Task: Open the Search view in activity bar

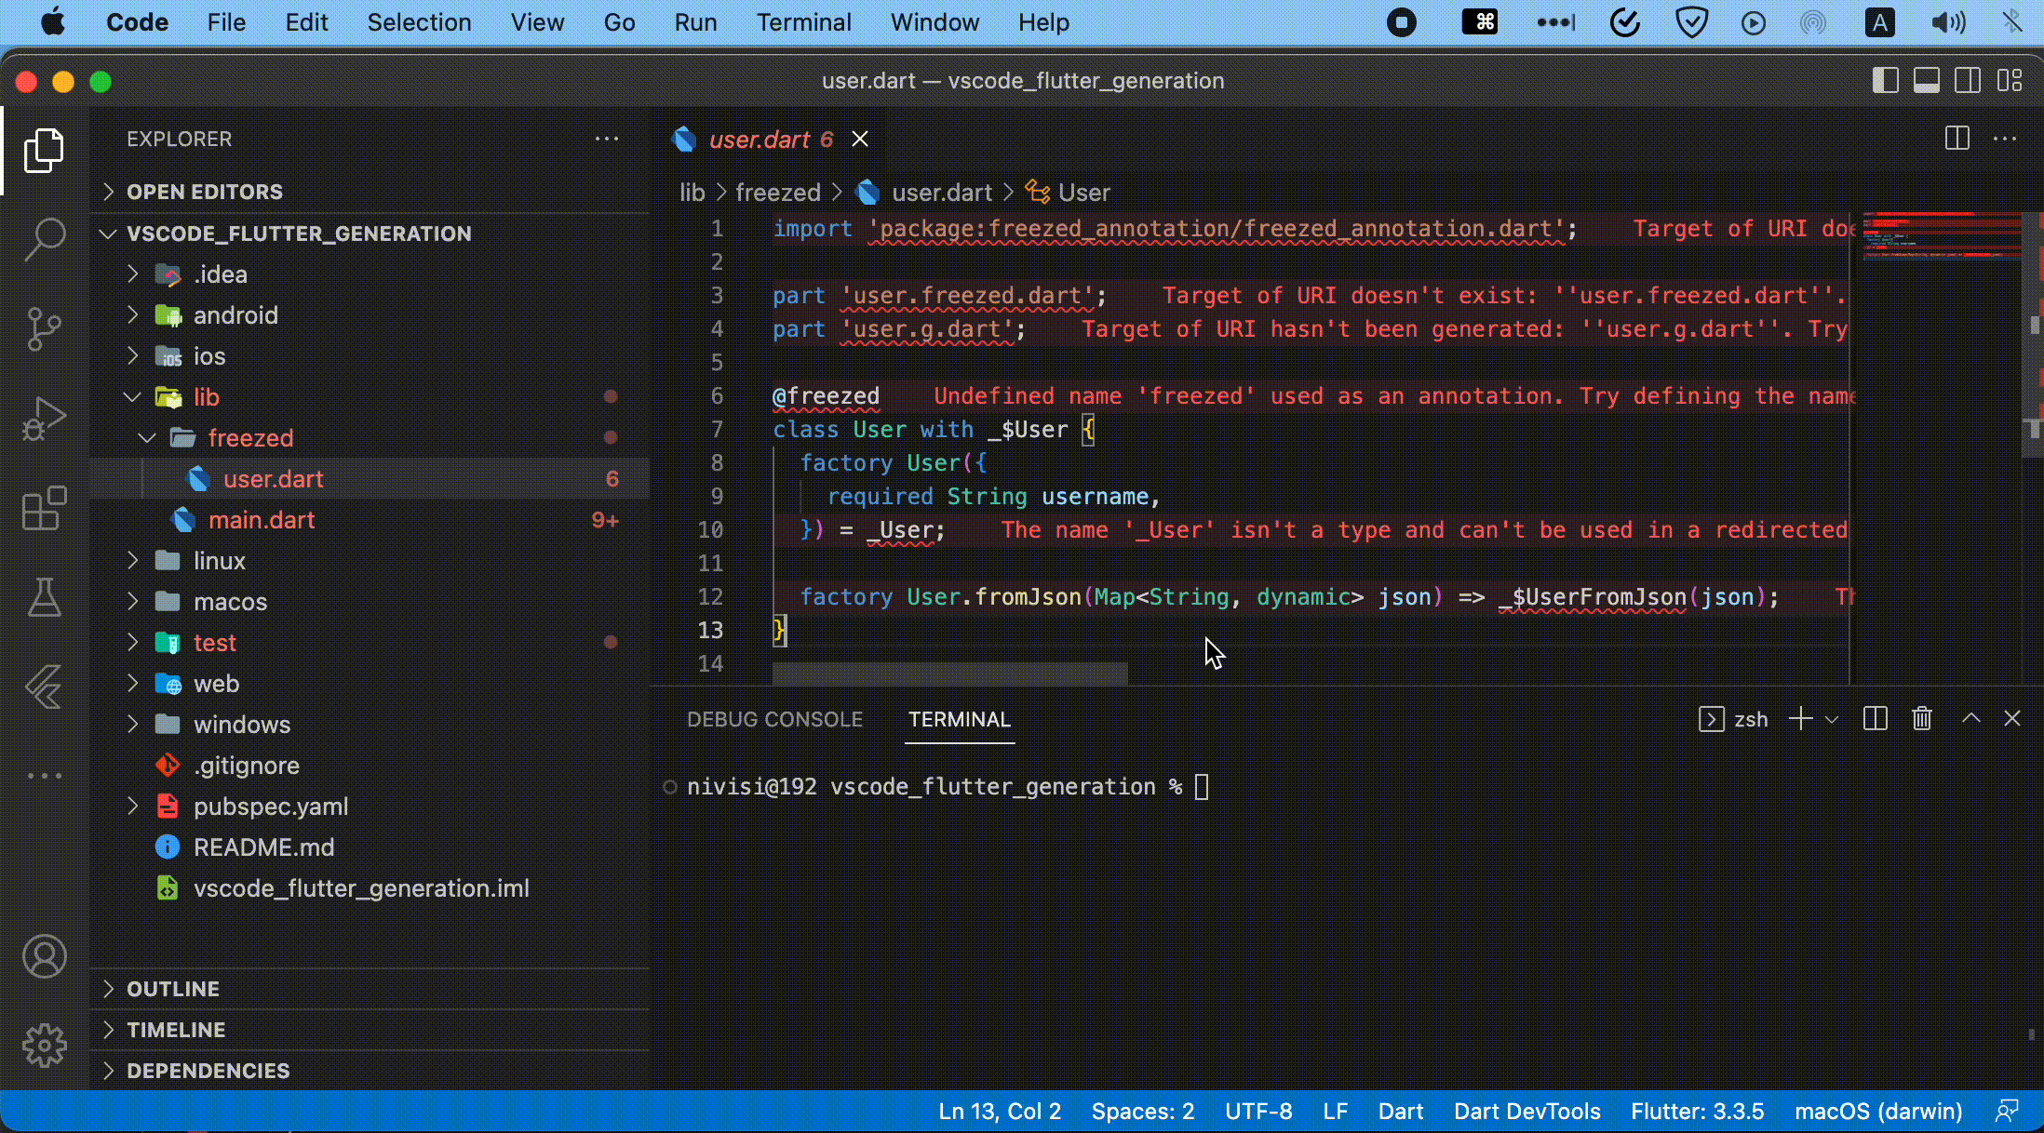Action: coord(44,239)
